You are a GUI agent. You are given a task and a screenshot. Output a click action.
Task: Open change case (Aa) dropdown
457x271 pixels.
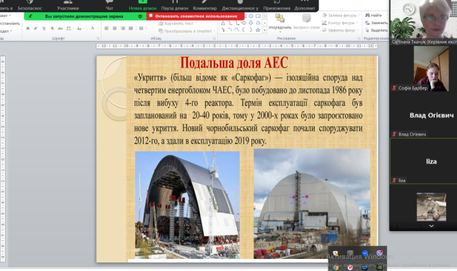point(80,29)
